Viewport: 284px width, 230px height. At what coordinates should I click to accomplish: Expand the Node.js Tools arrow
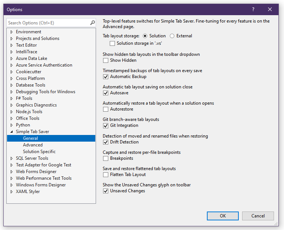coord(11,112)
